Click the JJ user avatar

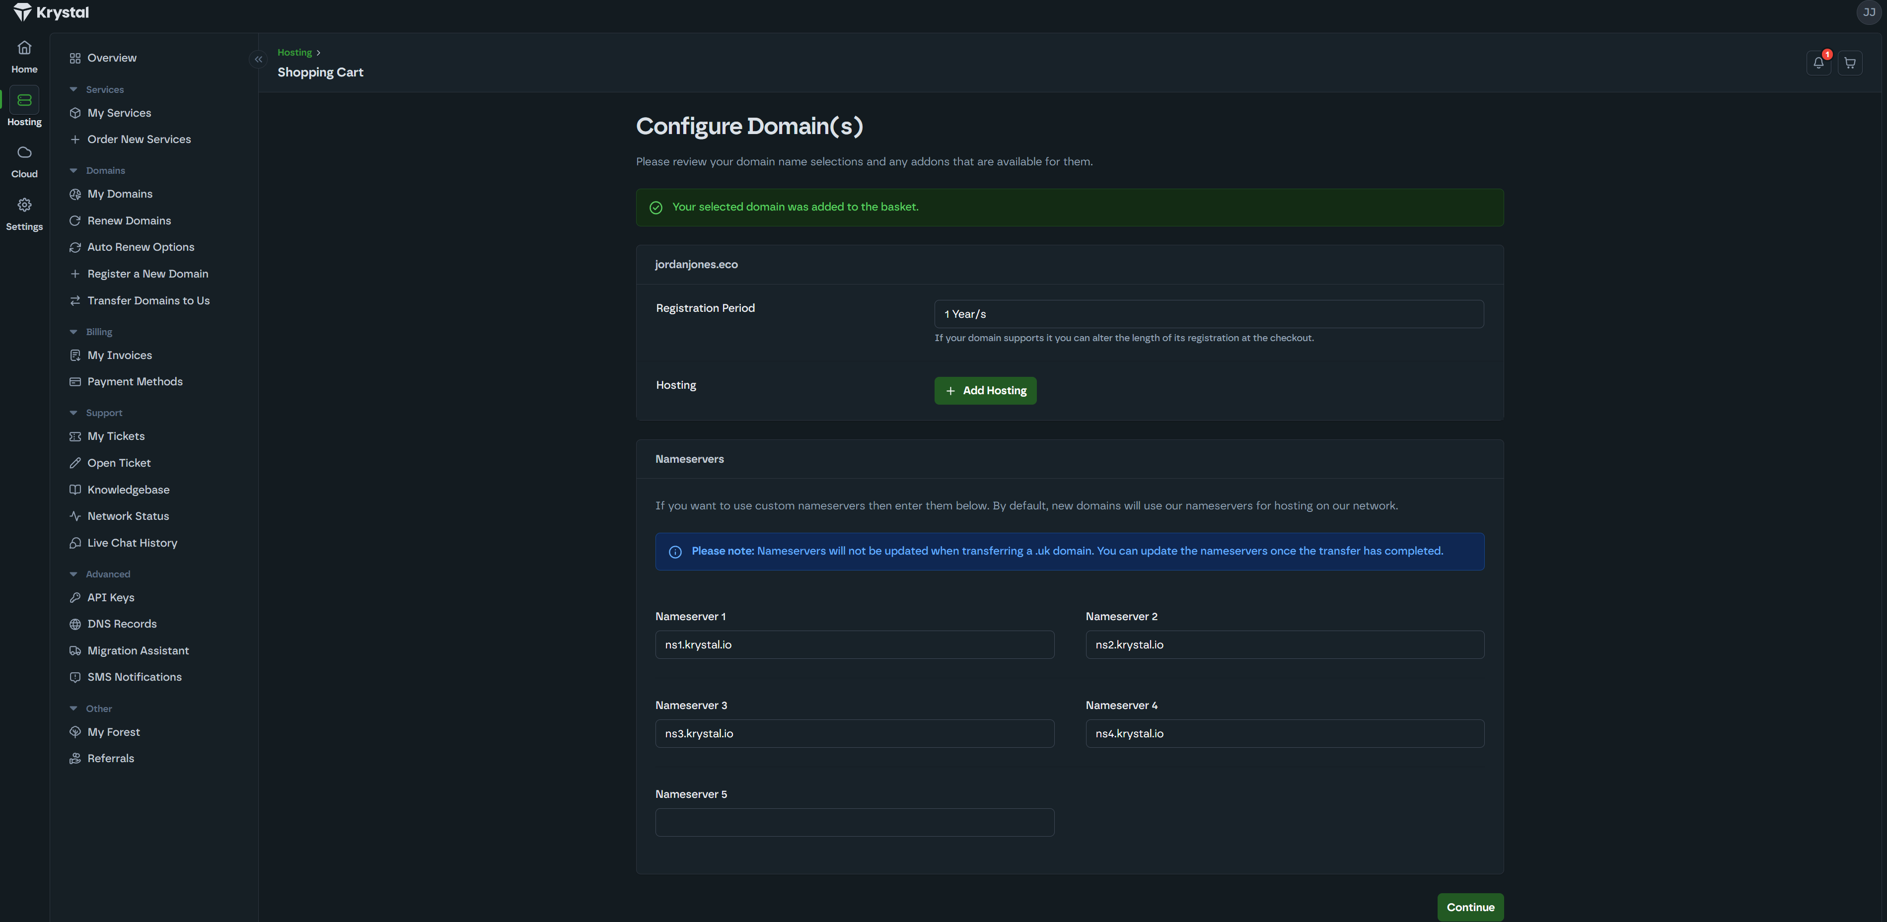[x=1869, y=12]
